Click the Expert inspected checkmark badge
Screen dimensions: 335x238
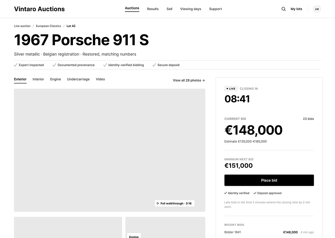(x=29, y=65)
